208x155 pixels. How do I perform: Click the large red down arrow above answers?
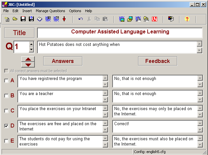point(28,65)
